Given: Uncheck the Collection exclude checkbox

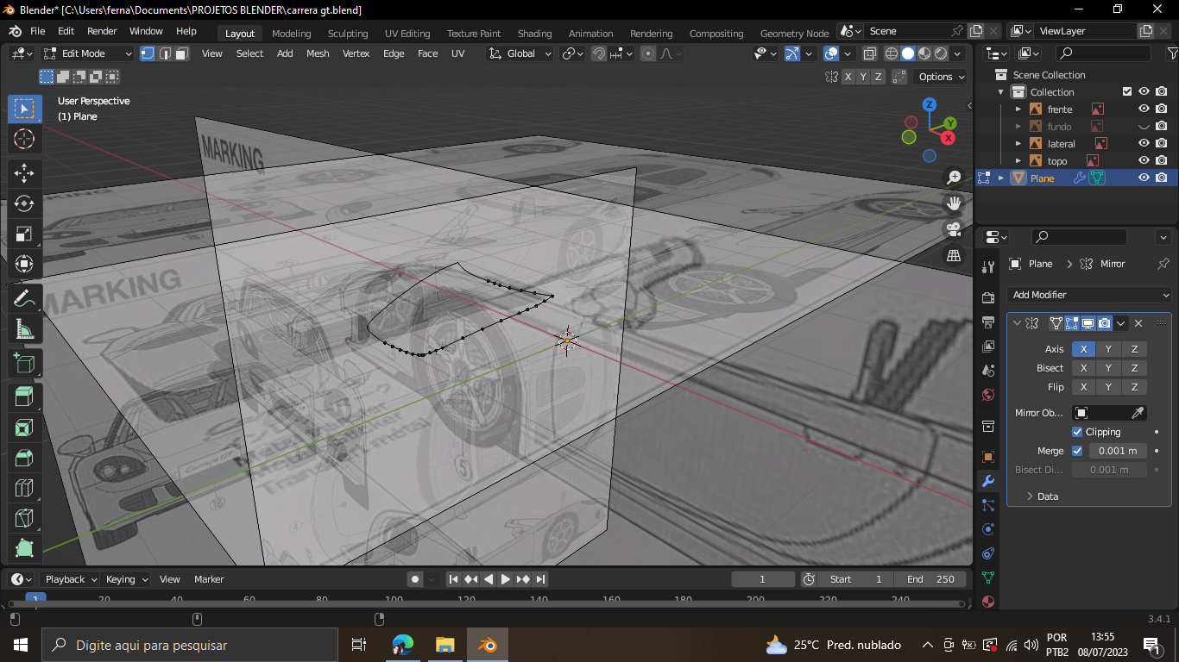Looking at the screenshot, I should tap(1126, 92).
